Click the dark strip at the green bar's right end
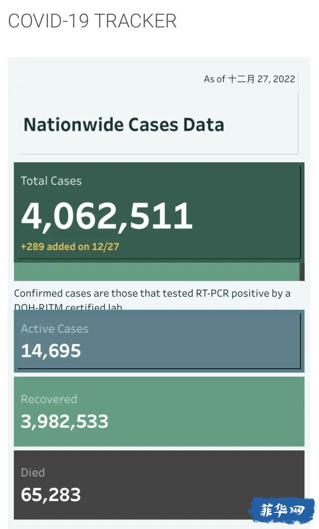The width and height of the screenshot is (319, 529). click(x=302, y=272)
